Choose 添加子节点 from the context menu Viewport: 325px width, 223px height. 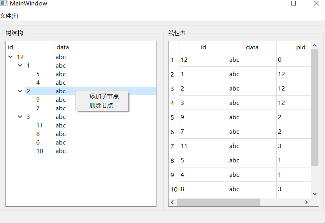click(102, 96)
